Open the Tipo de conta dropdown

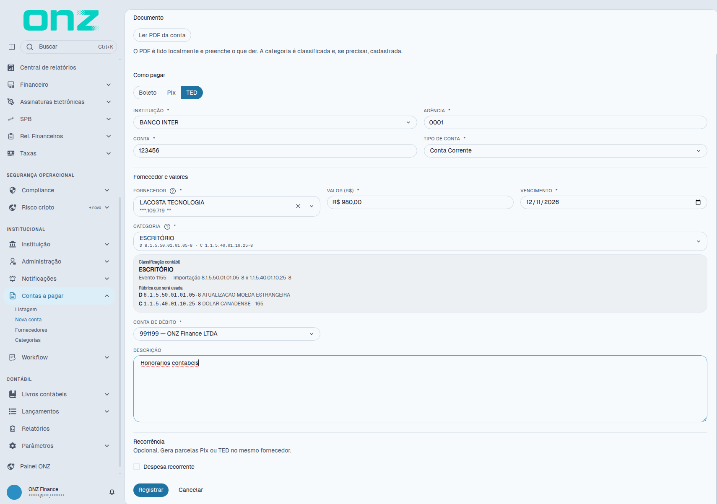click(x=565, y=151)
